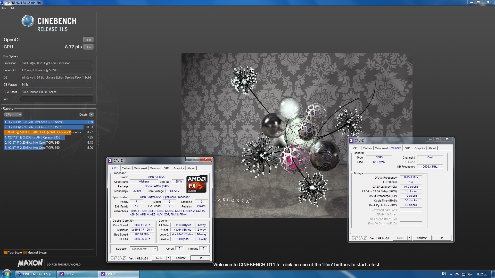Run the OpenGL benchmark
Screen dimensions: 495x278
click(x=88, y=40)
